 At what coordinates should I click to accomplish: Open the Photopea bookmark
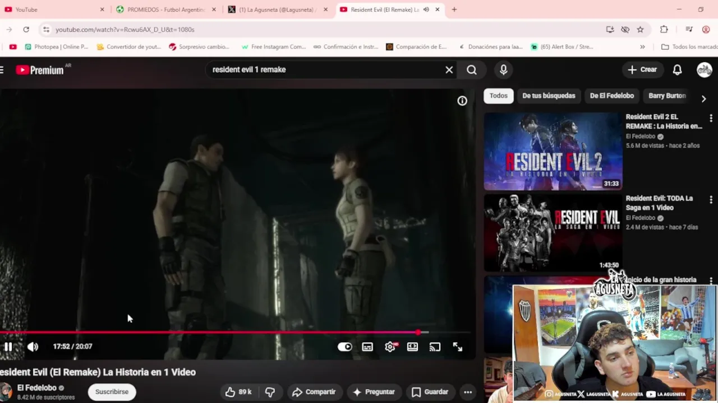(57, 47)
